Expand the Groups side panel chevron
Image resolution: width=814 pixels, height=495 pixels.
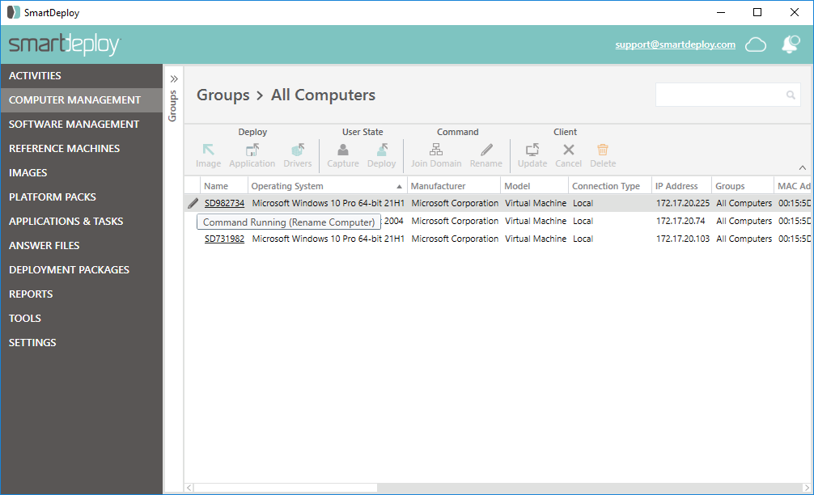[173, 78]
